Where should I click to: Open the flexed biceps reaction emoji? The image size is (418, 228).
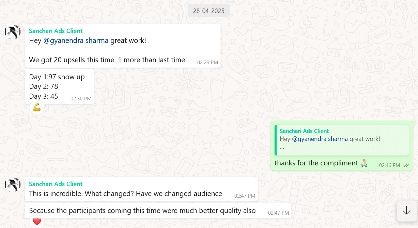[37, 108]
